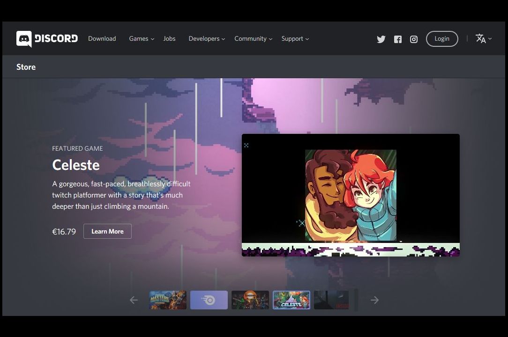508x337 pixels.
Task: Go to previous game with left arrow
Action: click(134, 300)
